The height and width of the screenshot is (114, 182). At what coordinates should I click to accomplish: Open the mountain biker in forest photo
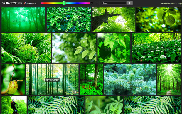click(14, 105)
